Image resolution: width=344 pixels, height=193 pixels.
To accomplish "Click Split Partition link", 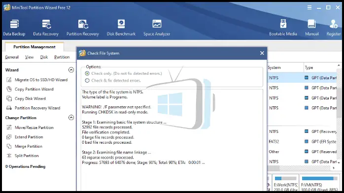I will point(27,156).
